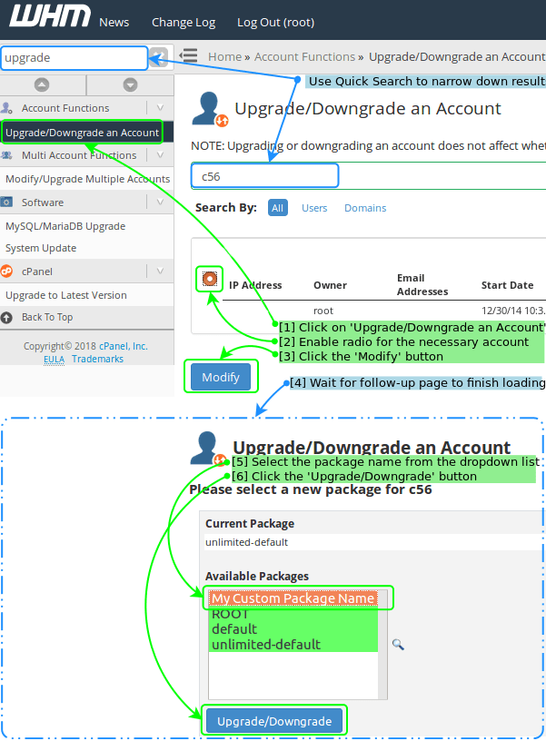Clear the quick search box
The width and height of the screenshot is (546, 741).
[x=159, y=57]
